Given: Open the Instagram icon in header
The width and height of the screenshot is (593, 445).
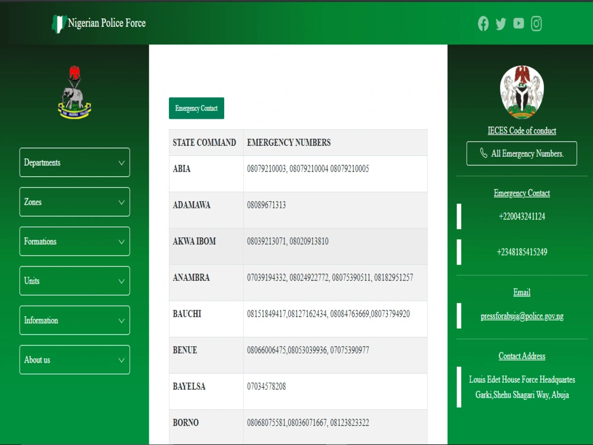Looking at the screenshot, I should pyautogui.click(x=536, y=24).
